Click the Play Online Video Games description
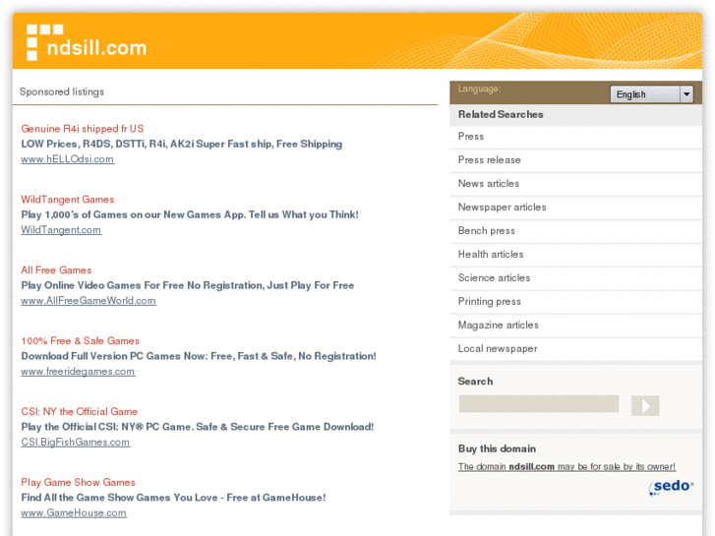Image resolution: width=715 pixels, height=536 pixels. 188,285
